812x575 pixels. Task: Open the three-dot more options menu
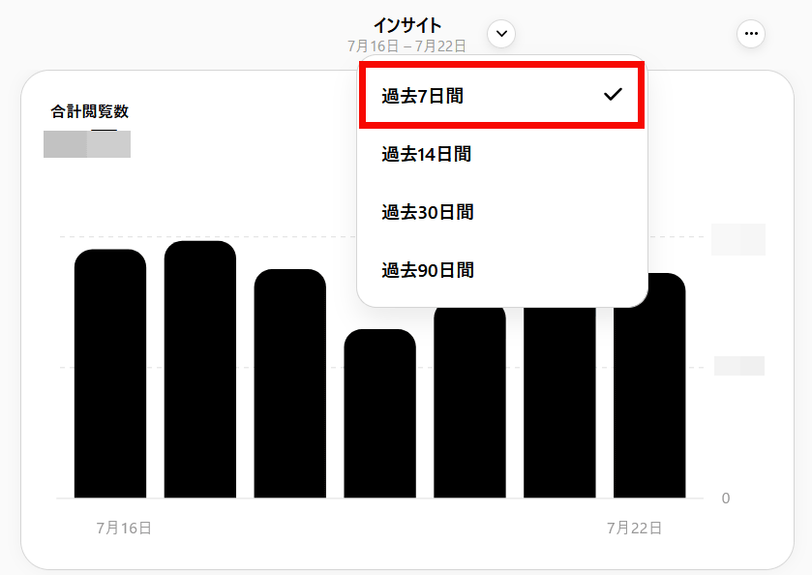tap(751, 34)
